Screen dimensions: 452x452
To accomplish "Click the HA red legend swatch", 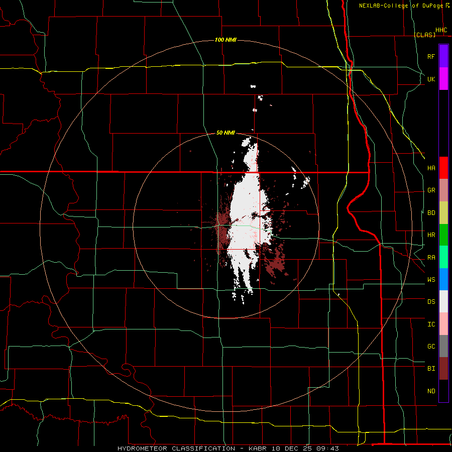I will click(x=443, y=168).
